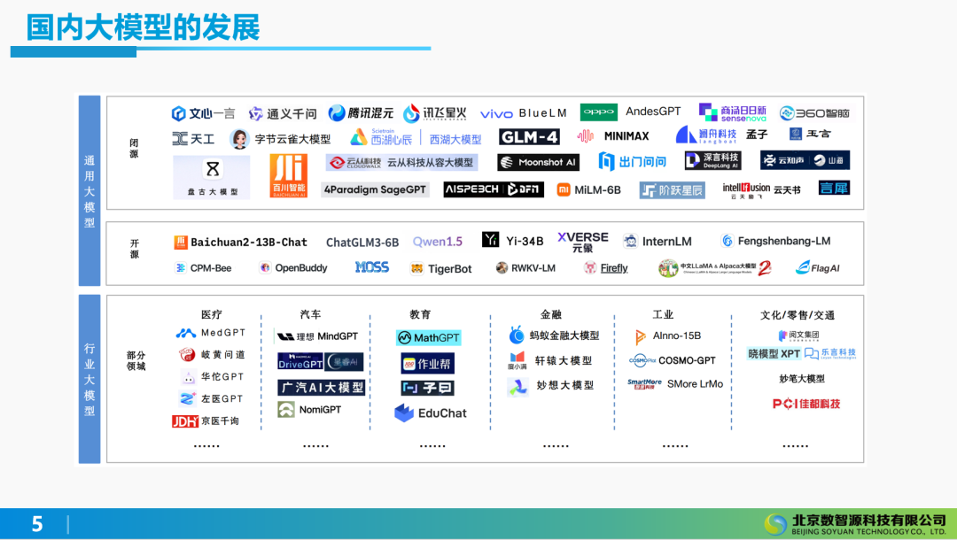Image resolution: width=957 pixels, height=540 pixels.
Task: Select the 360智脑 logo
Action: (815, 113)
